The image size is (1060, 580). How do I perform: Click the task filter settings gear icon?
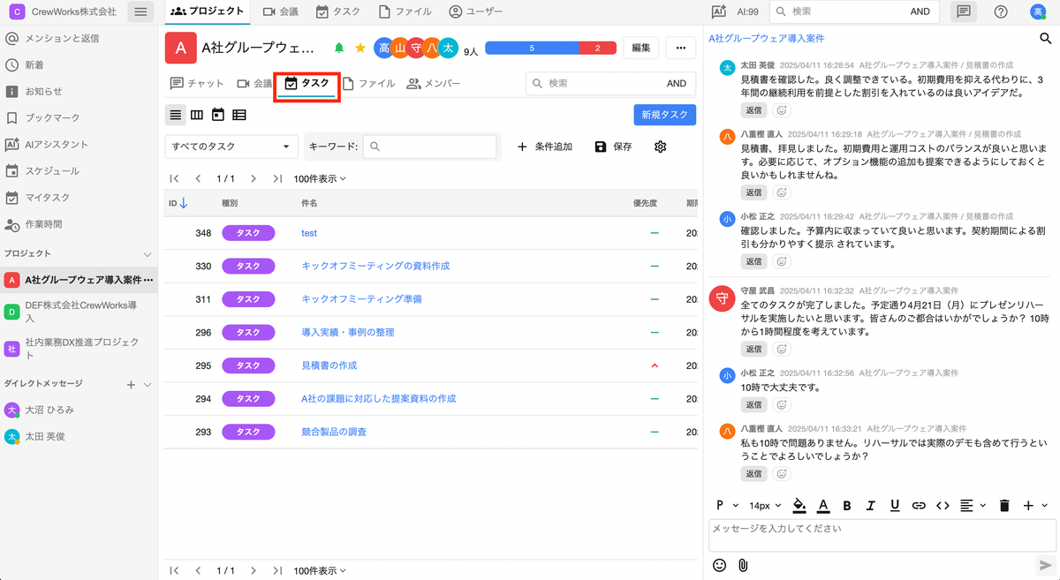[x=660, y=147]
